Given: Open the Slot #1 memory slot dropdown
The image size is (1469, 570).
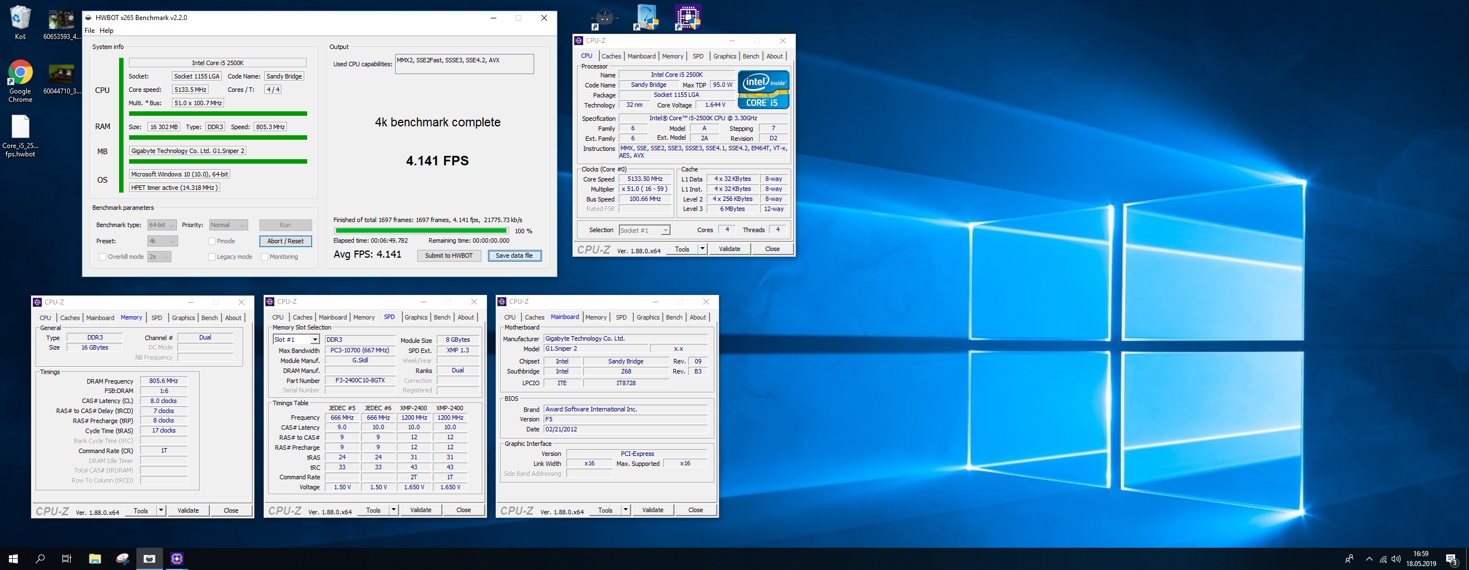Looking at the screenshot, I should (x=296, y=340).
